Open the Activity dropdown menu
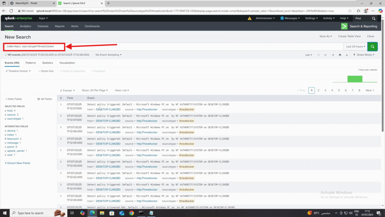The width and height of the screenshot is (385, 217). click(329, 18)
